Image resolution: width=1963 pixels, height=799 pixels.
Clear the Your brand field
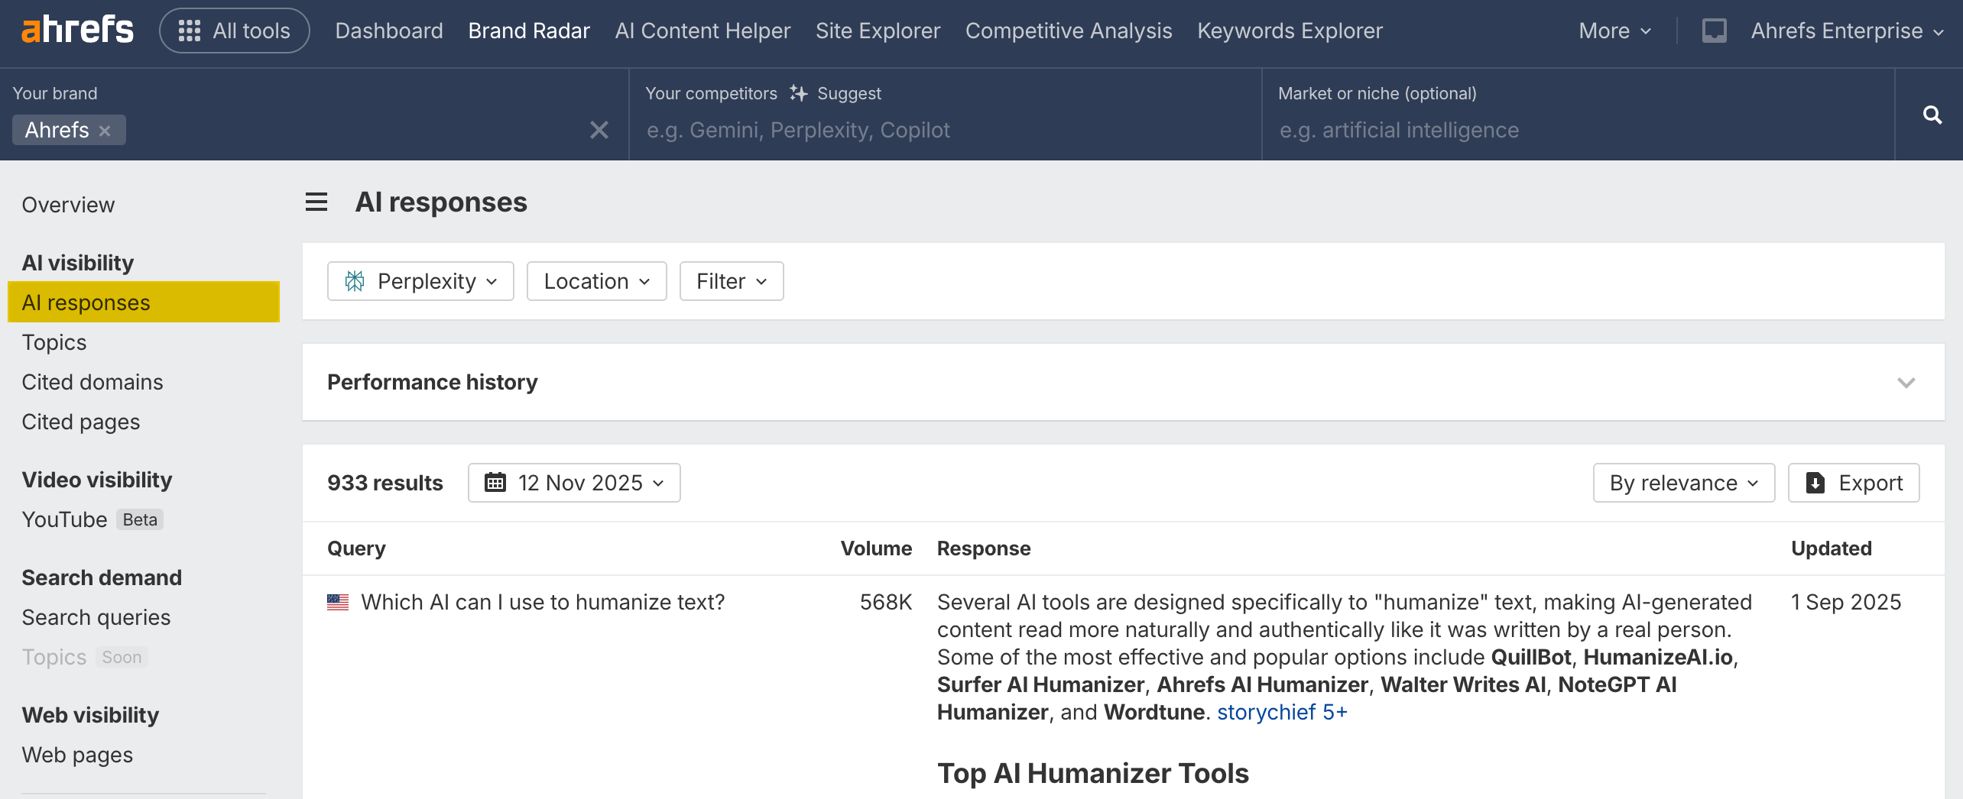click(599, 130)
